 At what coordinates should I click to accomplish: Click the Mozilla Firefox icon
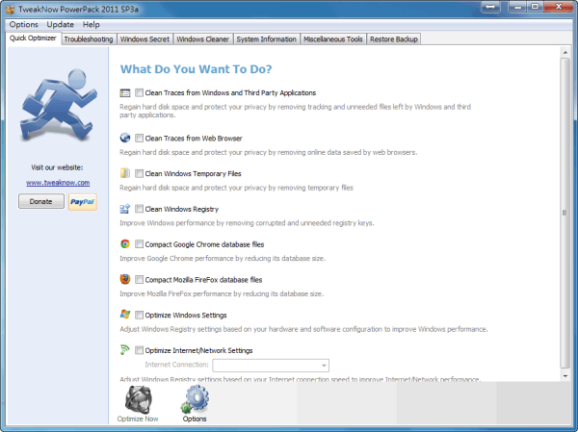point(125,279)
